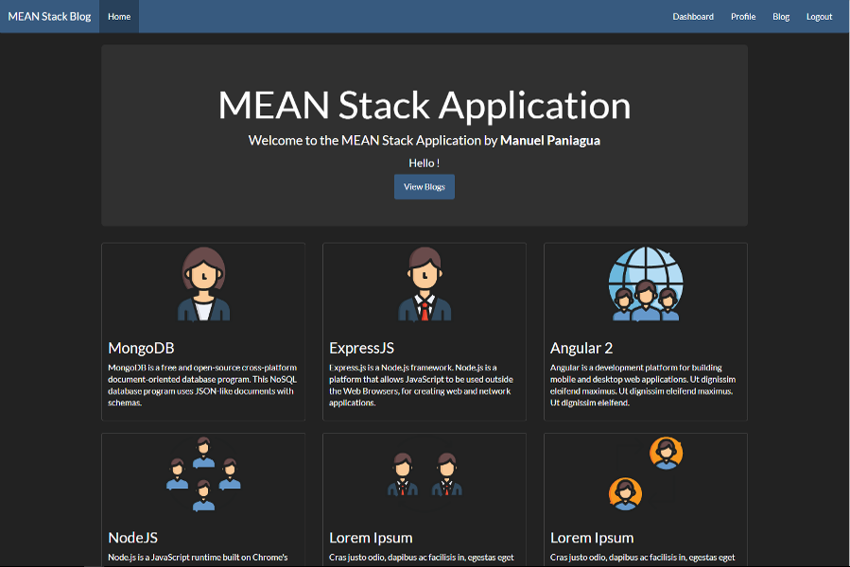The width and height of the screenshot is (850, 567).
Task: Go to Dashboard in the navigation bar
Action: (x=693, y=16)
